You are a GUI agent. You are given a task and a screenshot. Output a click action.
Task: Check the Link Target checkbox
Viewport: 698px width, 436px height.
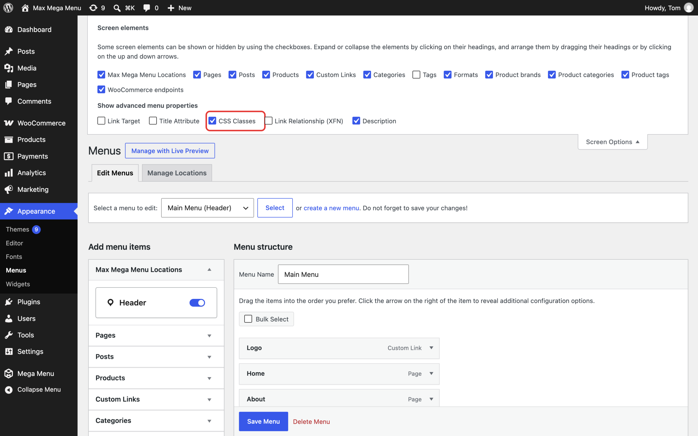[101, 121]
